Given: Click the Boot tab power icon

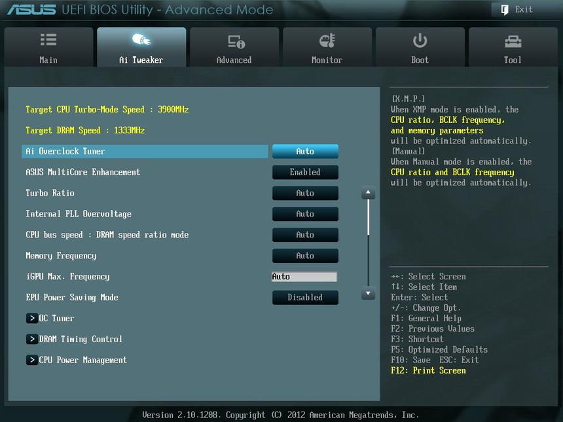Looking at the screenshot, I should pos(420,41).
